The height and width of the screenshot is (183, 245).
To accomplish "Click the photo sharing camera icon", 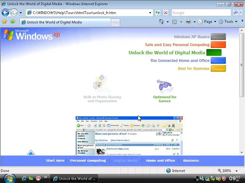I will 100,82.
